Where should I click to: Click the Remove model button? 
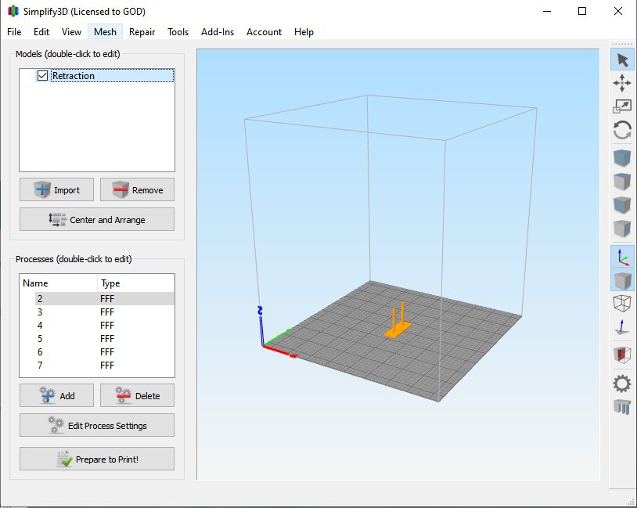point(137,189)
